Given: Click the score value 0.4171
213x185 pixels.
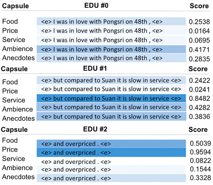Looking at the screenshot, I should coord(199,49).
